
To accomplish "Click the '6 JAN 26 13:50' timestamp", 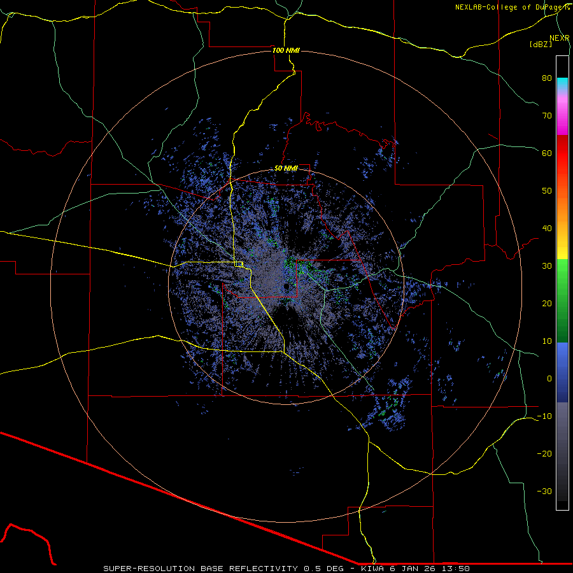I will [430, 569].
